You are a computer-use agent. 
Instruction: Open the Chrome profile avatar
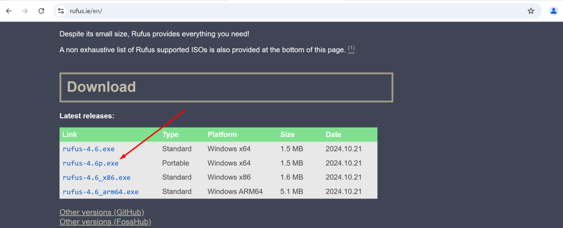pyautogui.click(x=553, y=11)
